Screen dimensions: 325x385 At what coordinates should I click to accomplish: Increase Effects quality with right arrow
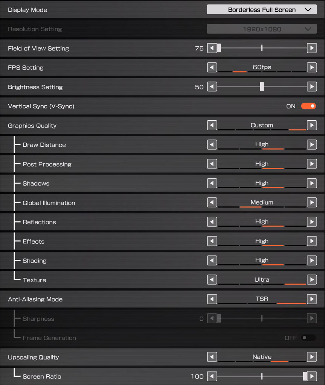point(311,241)
